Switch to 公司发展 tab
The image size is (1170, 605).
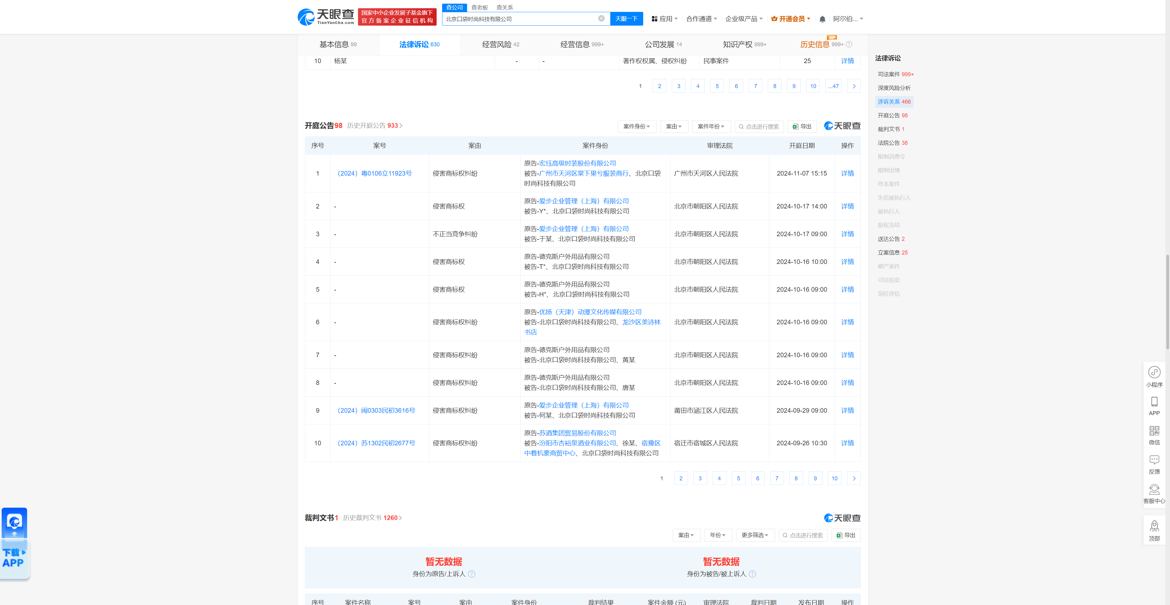663,44
